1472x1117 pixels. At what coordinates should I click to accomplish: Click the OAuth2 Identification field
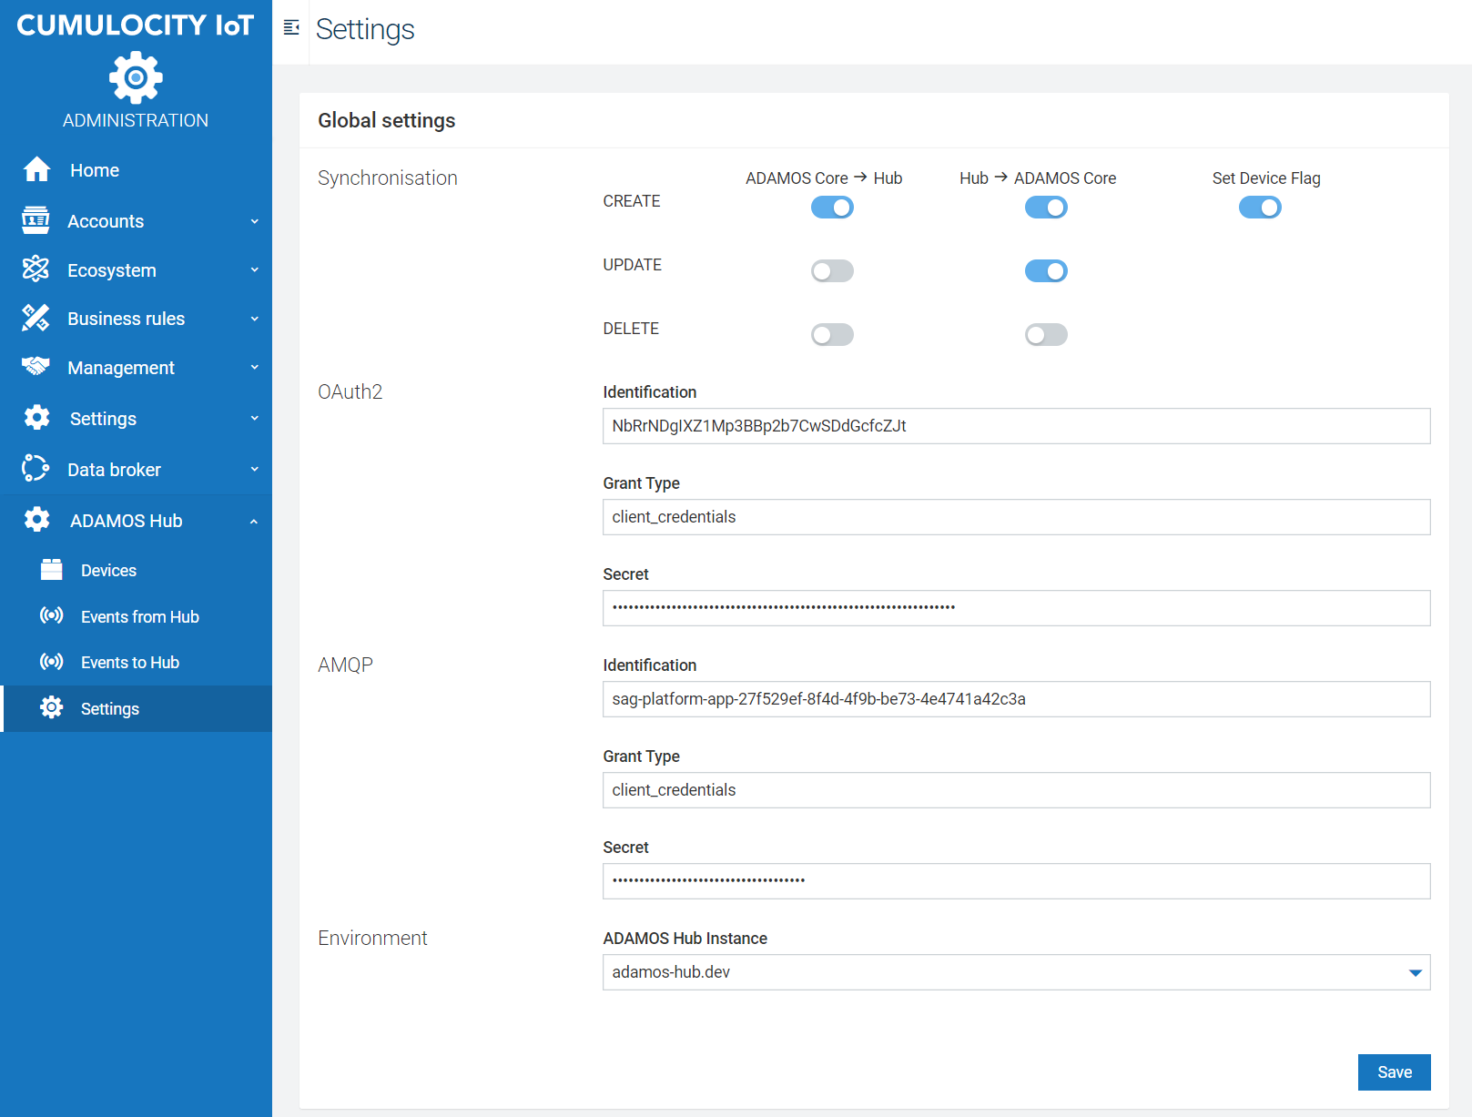tap(1016, 426)
